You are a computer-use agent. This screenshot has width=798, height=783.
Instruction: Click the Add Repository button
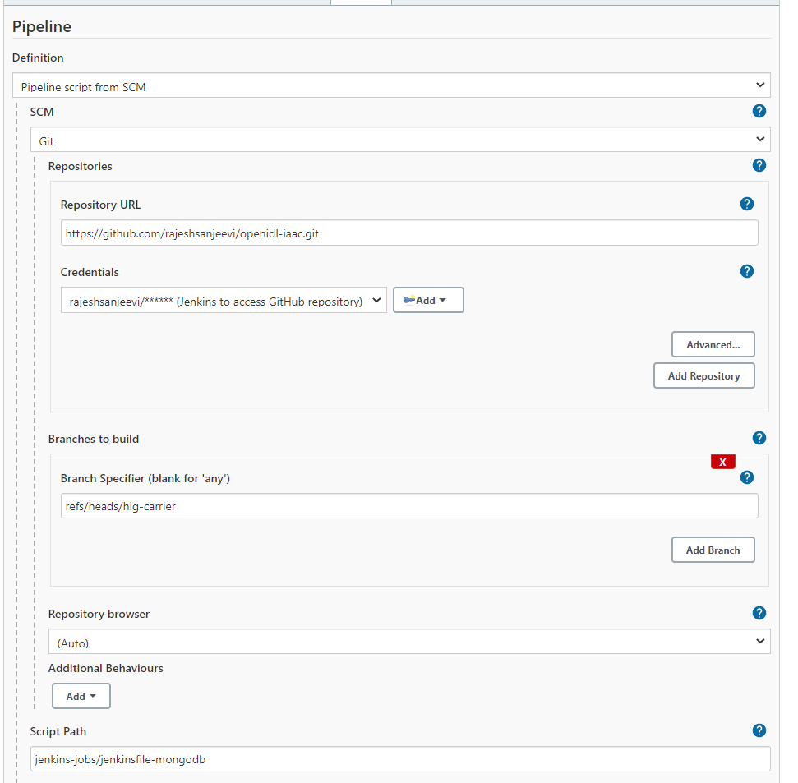coord(703,376)
